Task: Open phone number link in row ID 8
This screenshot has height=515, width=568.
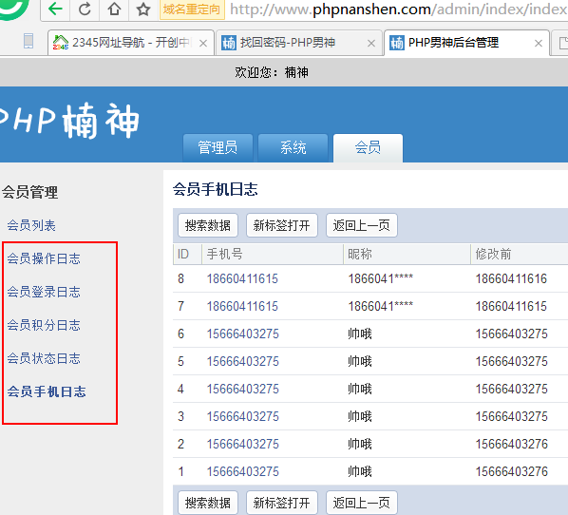Action: tap(242, 278)
